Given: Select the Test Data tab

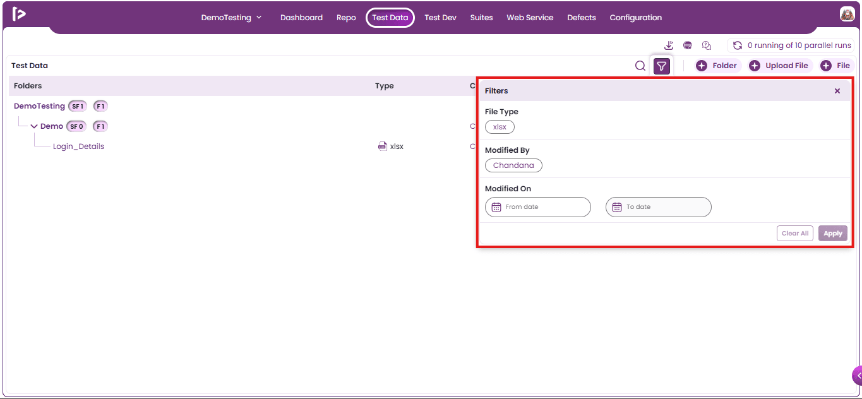Looking at the screenshot, I should pos(390,18).
